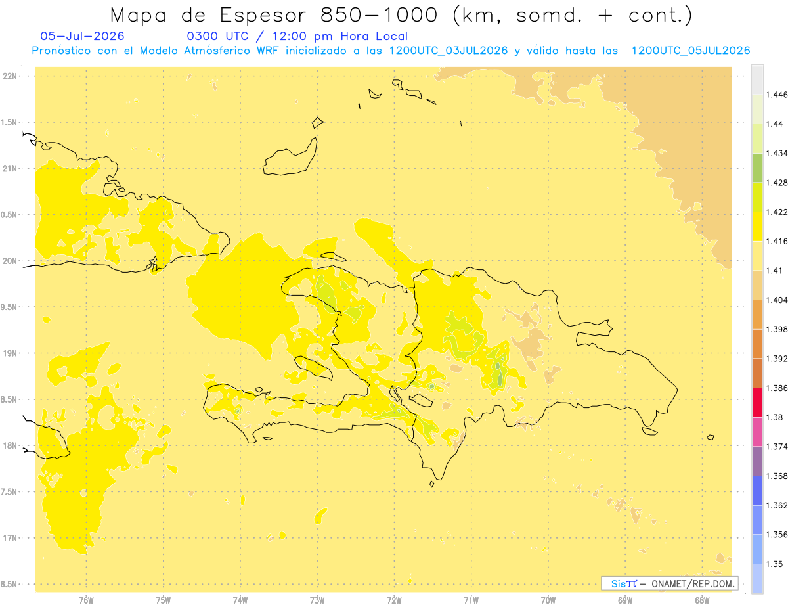Select the gray swatch above 1.446
The image size is (788, 609).
click(x=757, y=79)
